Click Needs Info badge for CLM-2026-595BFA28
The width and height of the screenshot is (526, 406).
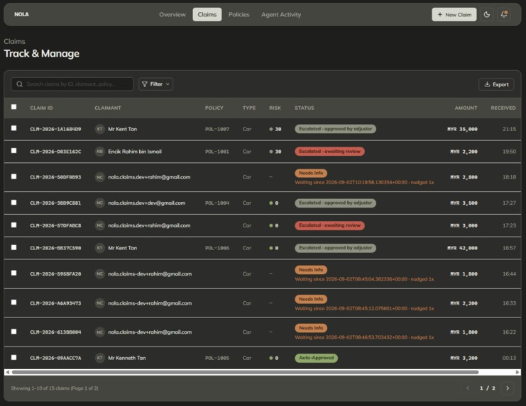point(311,270)
